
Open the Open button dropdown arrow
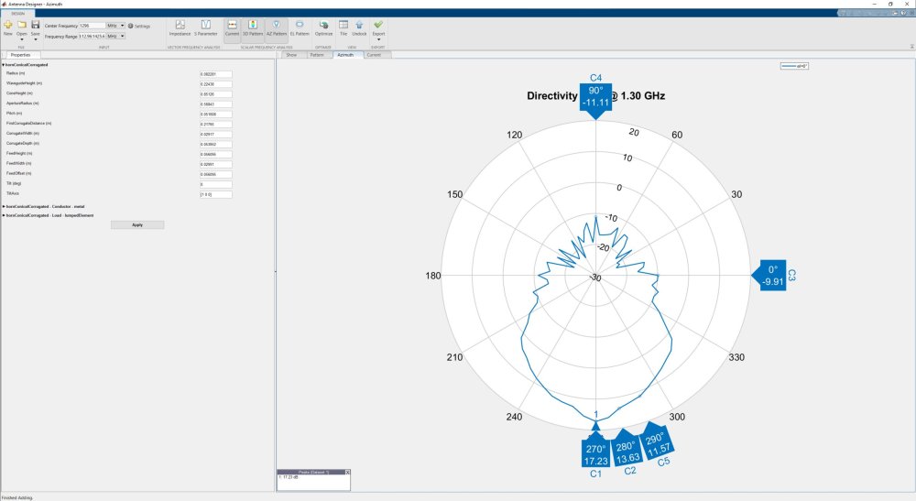point(22,39)
